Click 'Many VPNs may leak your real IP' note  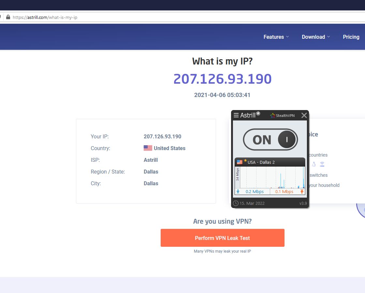(222, 251)
